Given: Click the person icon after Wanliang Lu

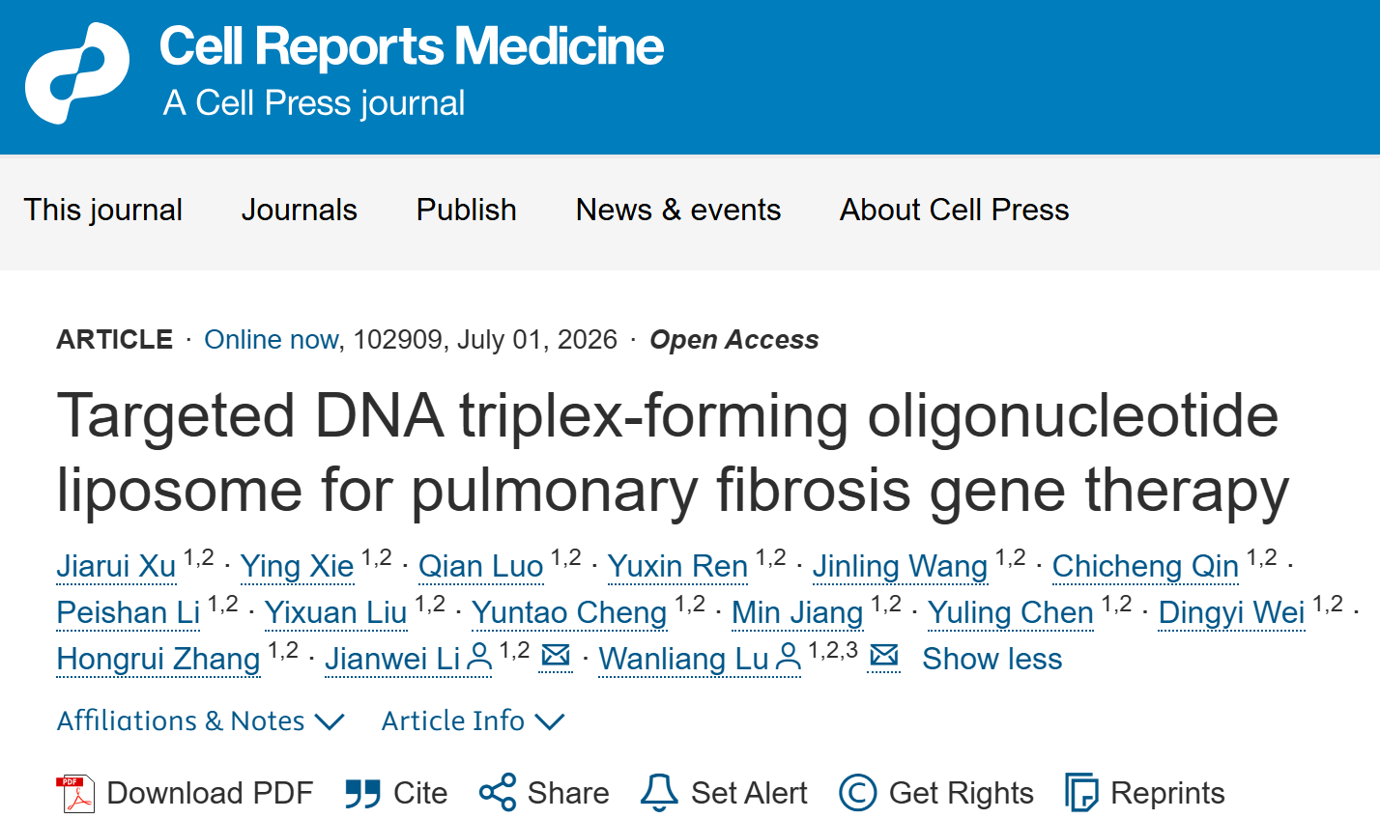Looking at the screenshot, I should click(789, 658).
